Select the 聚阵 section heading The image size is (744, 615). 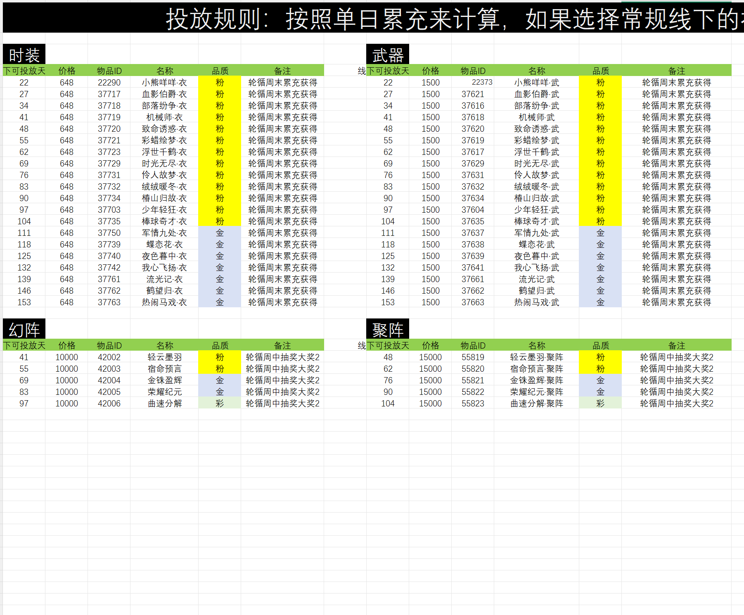pos(387,330)
